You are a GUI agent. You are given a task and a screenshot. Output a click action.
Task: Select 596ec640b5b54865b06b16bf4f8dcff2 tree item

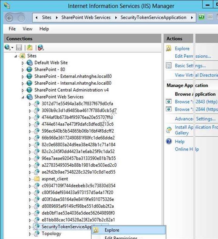point(78,131)
